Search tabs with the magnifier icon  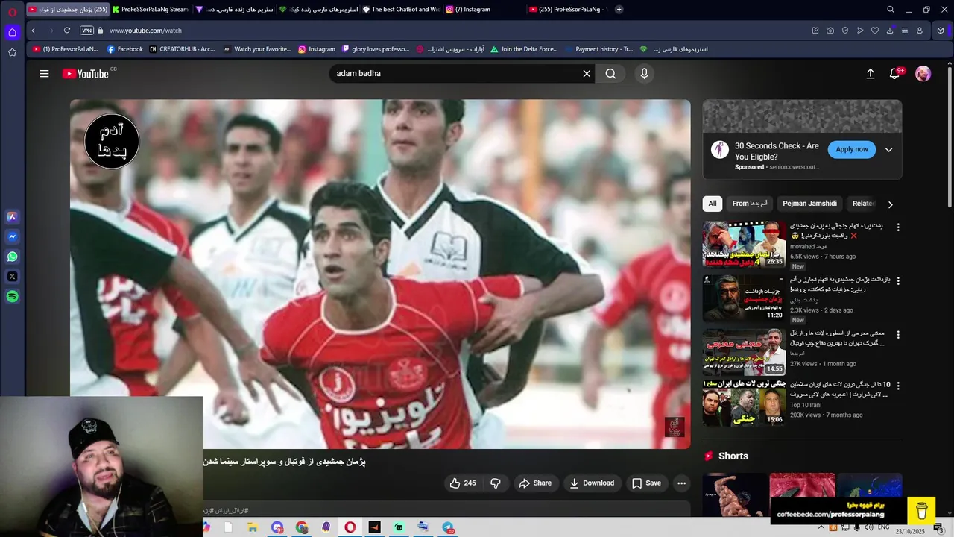click(891, 10)
